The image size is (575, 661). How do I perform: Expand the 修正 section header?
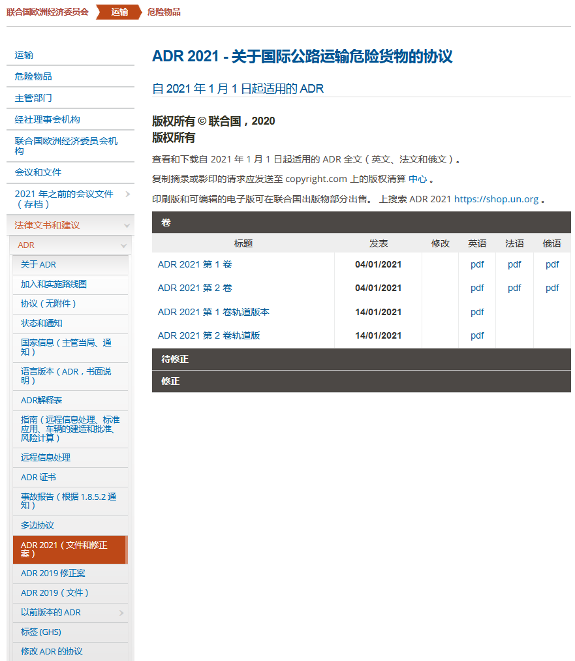pyautogui.click(x=362, y=381)
